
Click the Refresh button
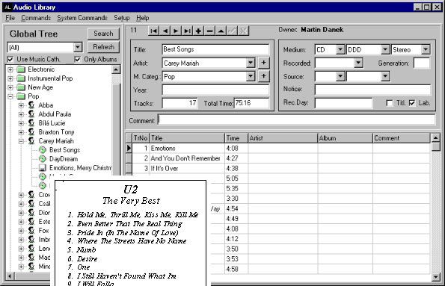tap(103, 47)
